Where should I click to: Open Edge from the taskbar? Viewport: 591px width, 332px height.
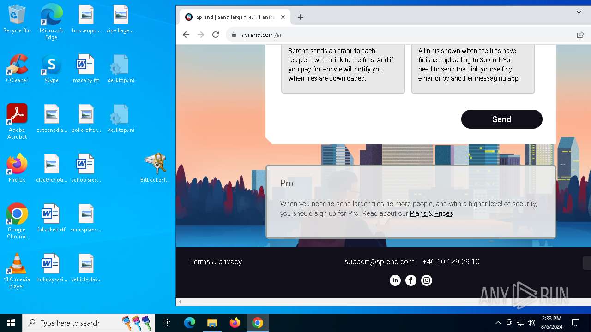click(190, 323)
